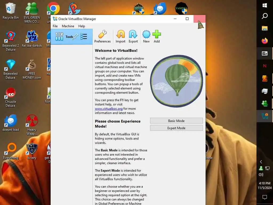Click the Tools pin icon
This screenshot has width=273, height=205.
tap(75, 37)
